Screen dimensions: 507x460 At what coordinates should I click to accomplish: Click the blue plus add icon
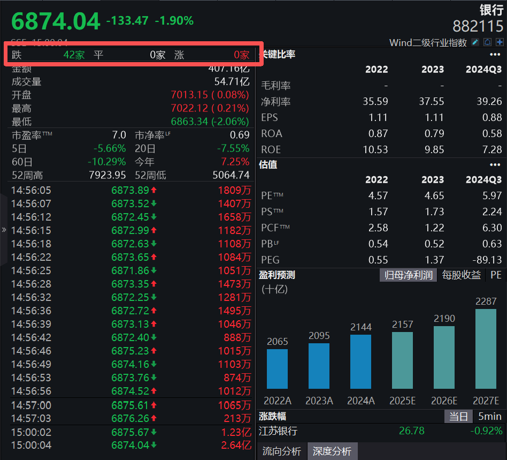(500, 42)
